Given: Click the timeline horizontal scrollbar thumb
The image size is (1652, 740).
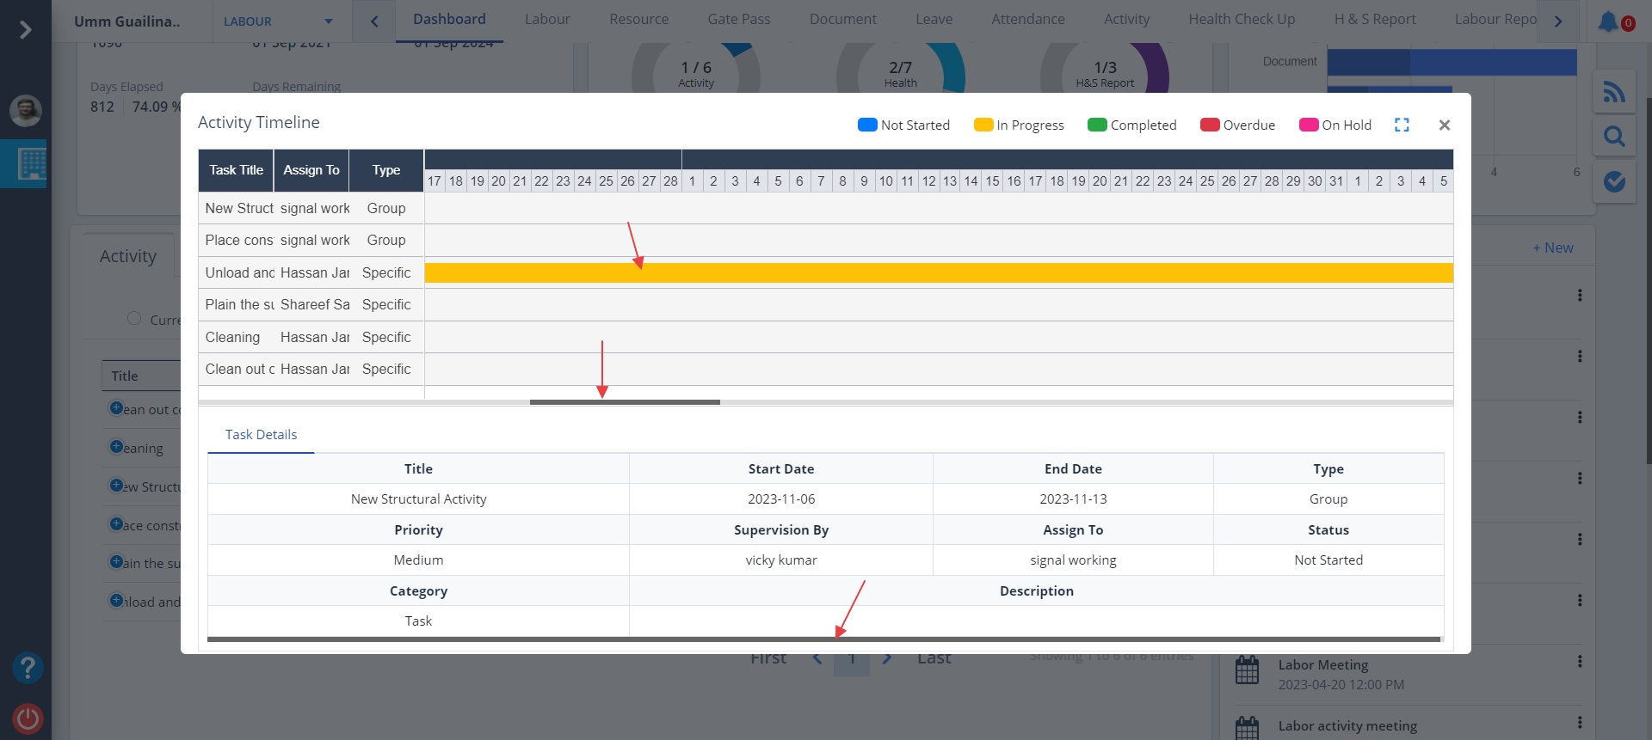Looking at the screenshot, I should coord(625,402).
